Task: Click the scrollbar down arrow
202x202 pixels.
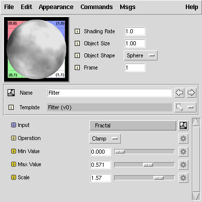Action: point(196,196)
